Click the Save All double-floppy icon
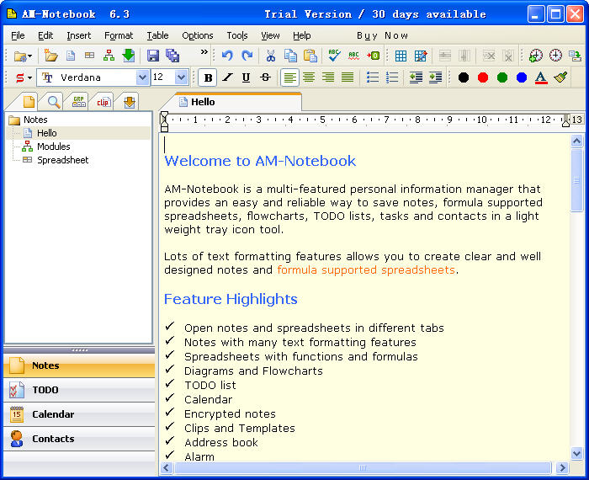Screen dimensions: 589x480 point(172,56)
